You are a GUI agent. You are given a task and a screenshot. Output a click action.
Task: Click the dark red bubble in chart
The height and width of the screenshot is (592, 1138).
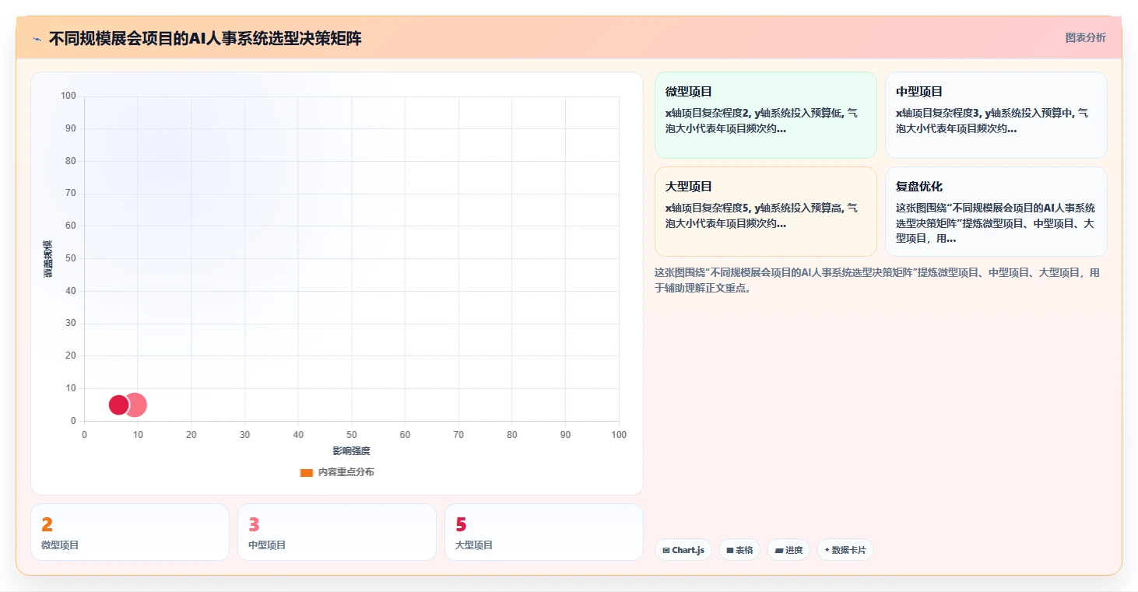[x=118, y=405]
